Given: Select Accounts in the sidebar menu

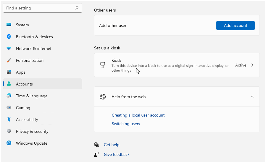Looking at the screenshot, I should coord(24,84).
